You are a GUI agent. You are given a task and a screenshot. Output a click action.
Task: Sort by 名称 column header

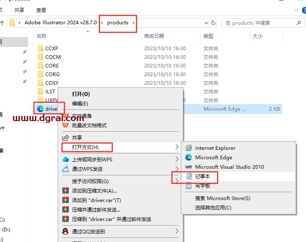pyautogui.click(x=42, y=36)
